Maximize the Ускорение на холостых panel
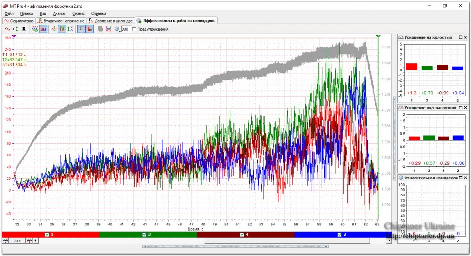Image resolution: width=471 pixels, height=256 pixels. (x=461, y=37)
